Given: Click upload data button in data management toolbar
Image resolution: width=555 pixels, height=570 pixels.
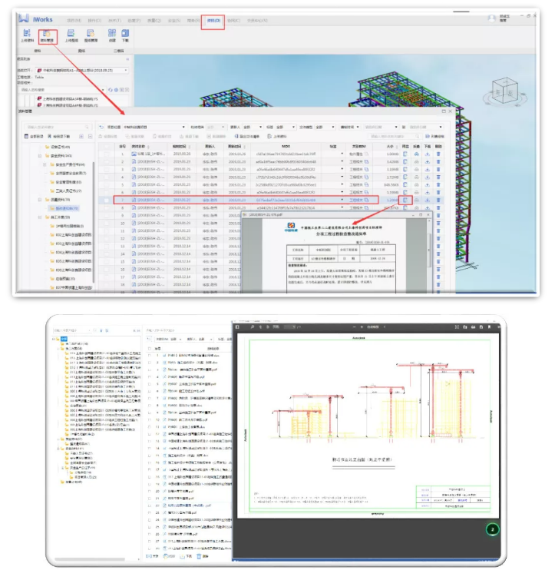Looking at the screenshot, I should [277, 136].
